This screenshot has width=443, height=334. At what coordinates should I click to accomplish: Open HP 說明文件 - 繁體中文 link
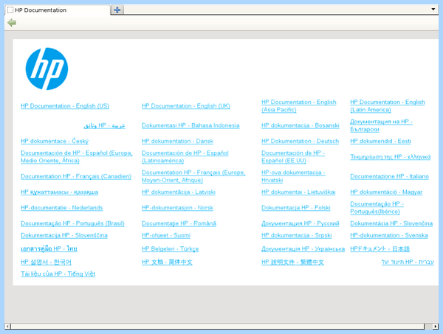[x=292, y=262]
